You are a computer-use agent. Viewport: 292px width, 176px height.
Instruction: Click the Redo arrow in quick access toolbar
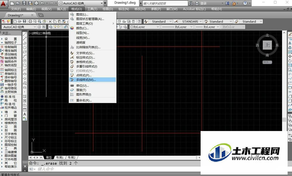click(x=51, y=3)
